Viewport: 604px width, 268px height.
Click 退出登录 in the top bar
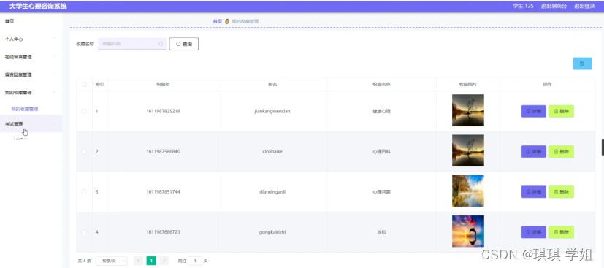584,6
